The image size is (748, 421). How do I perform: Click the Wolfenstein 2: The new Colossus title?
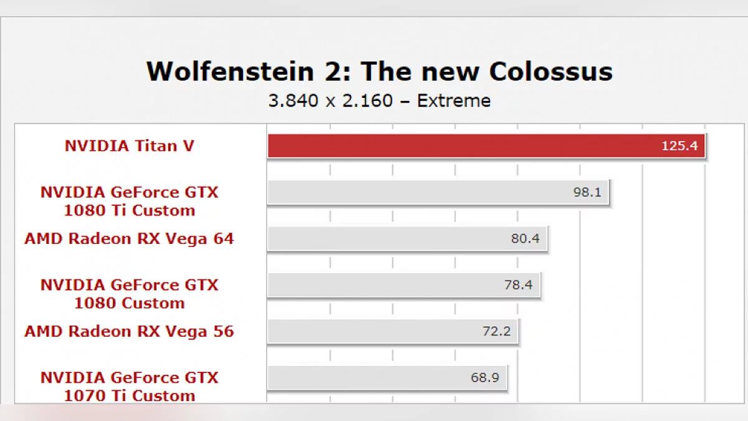(379, 72)
